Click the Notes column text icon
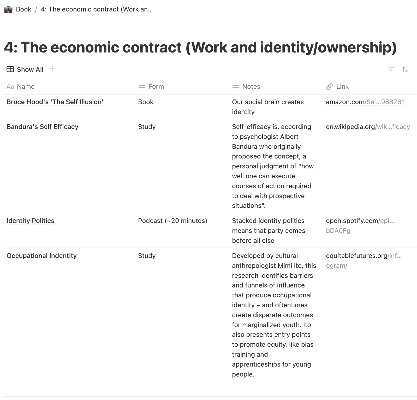Viewport: 417px width, 400px height. 236,87
